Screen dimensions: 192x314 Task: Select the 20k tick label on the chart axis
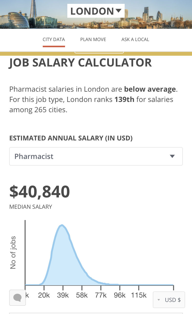click(44, 296)
